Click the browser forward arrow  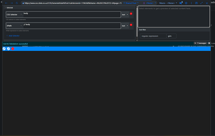coord(12,3)
